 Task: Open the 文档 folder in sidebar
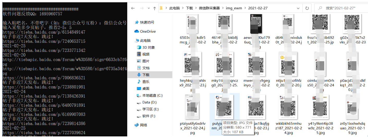point(146,68)
